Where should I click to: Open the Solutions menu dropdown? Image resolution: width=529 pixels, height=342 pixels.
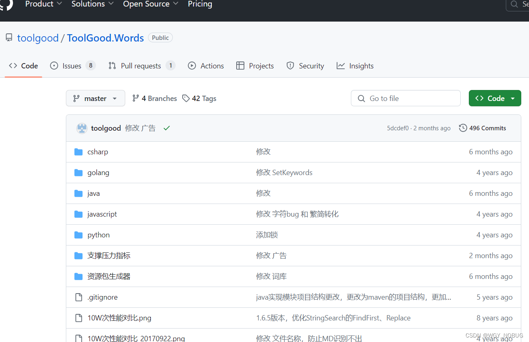pyautogui.click(x=93, y=4)
